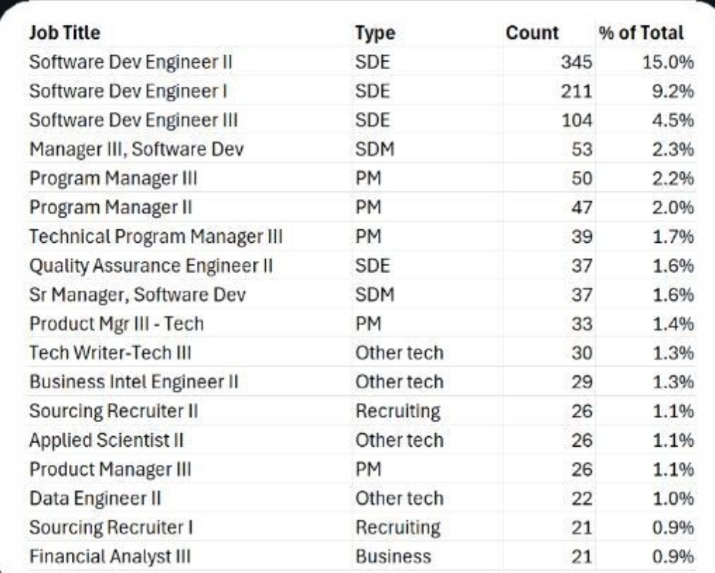Screen dimensions: 715x573
Task: Click the Financial Analyst III cell
Action: point(110,556)
